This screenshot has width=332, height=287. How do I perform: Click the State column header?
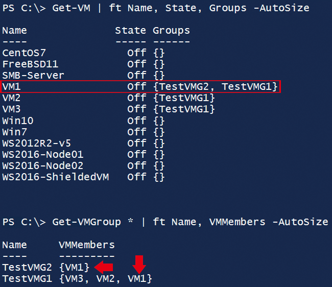130,31
